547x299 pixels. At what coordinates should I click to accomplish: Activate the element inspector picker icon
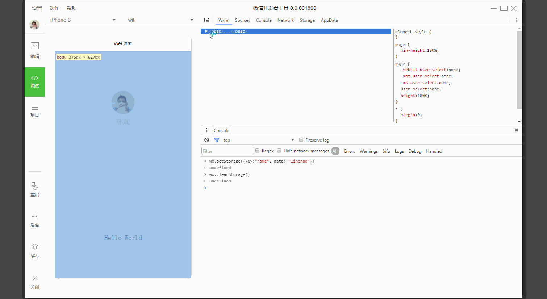pyautogui.click(x=206, y=20)
